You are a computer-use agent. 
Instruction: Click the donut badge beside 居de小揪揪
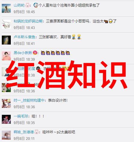pyautogui.click(x=35, y=53)
